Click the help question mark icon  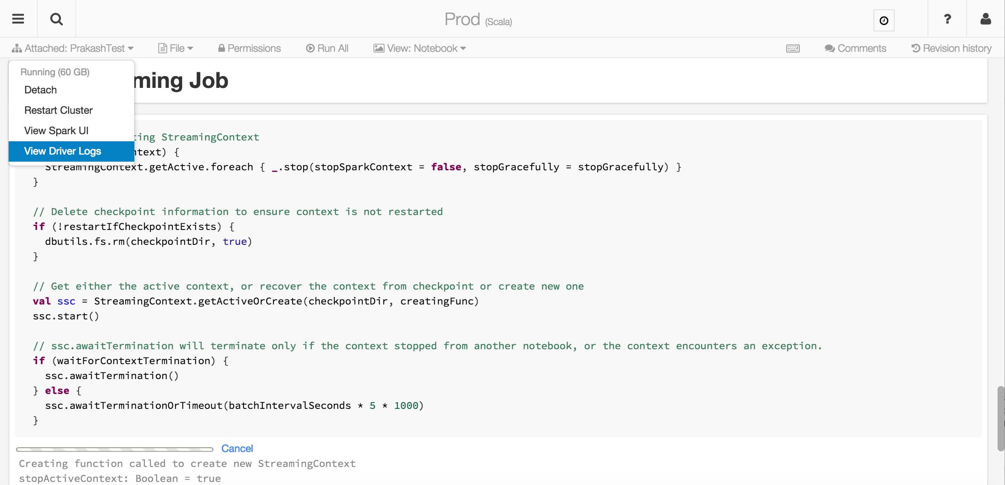pos(947,19)
